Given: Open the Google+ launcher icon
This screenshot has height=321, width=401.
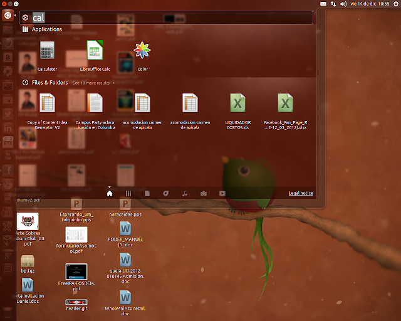Looking at the screenshot, I should click(x=8, y=255).
